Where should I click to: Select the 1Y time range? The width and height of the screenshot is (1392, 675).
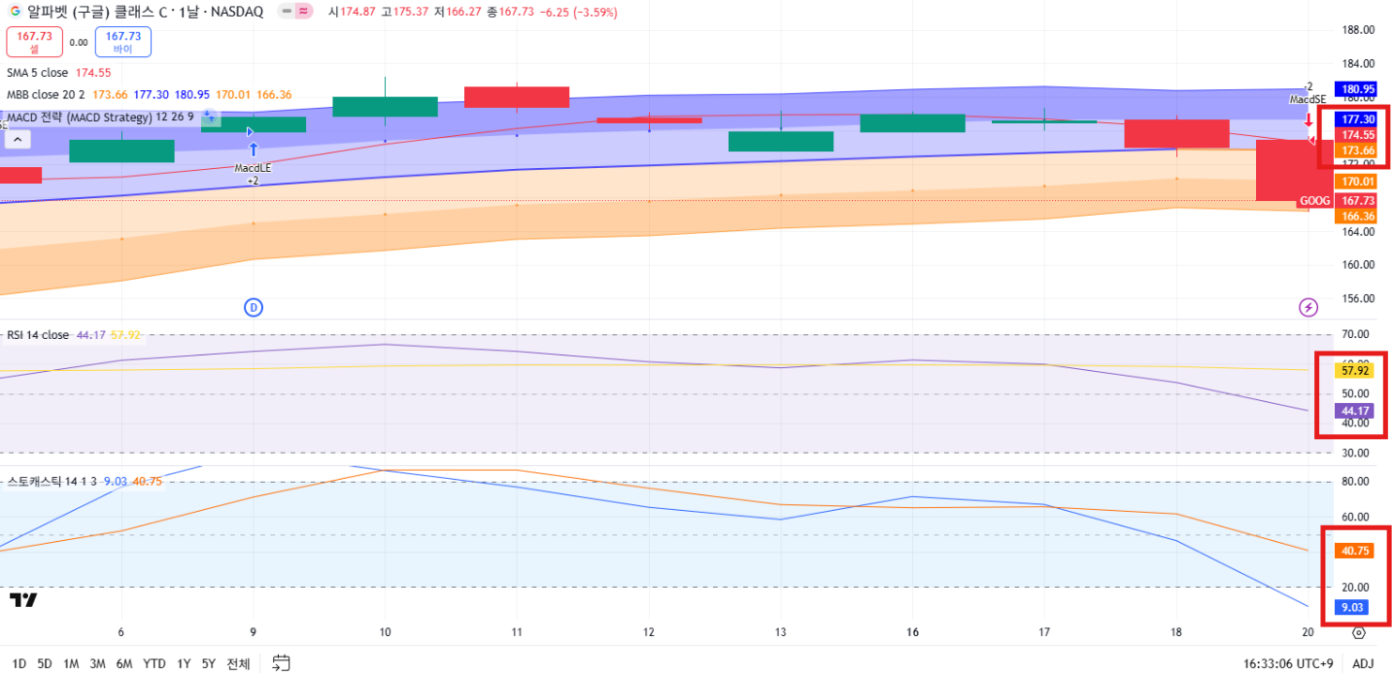(x=184, y=664)
